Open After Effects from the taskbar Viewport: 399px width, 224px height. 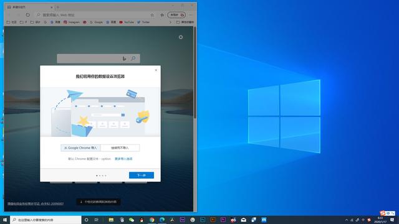coord(183,220)
